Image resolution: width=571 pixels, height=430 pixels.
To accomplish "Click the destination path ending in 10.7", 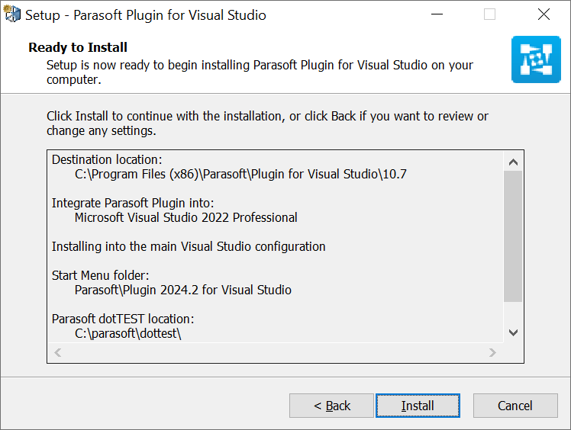I will click(240, 175).
